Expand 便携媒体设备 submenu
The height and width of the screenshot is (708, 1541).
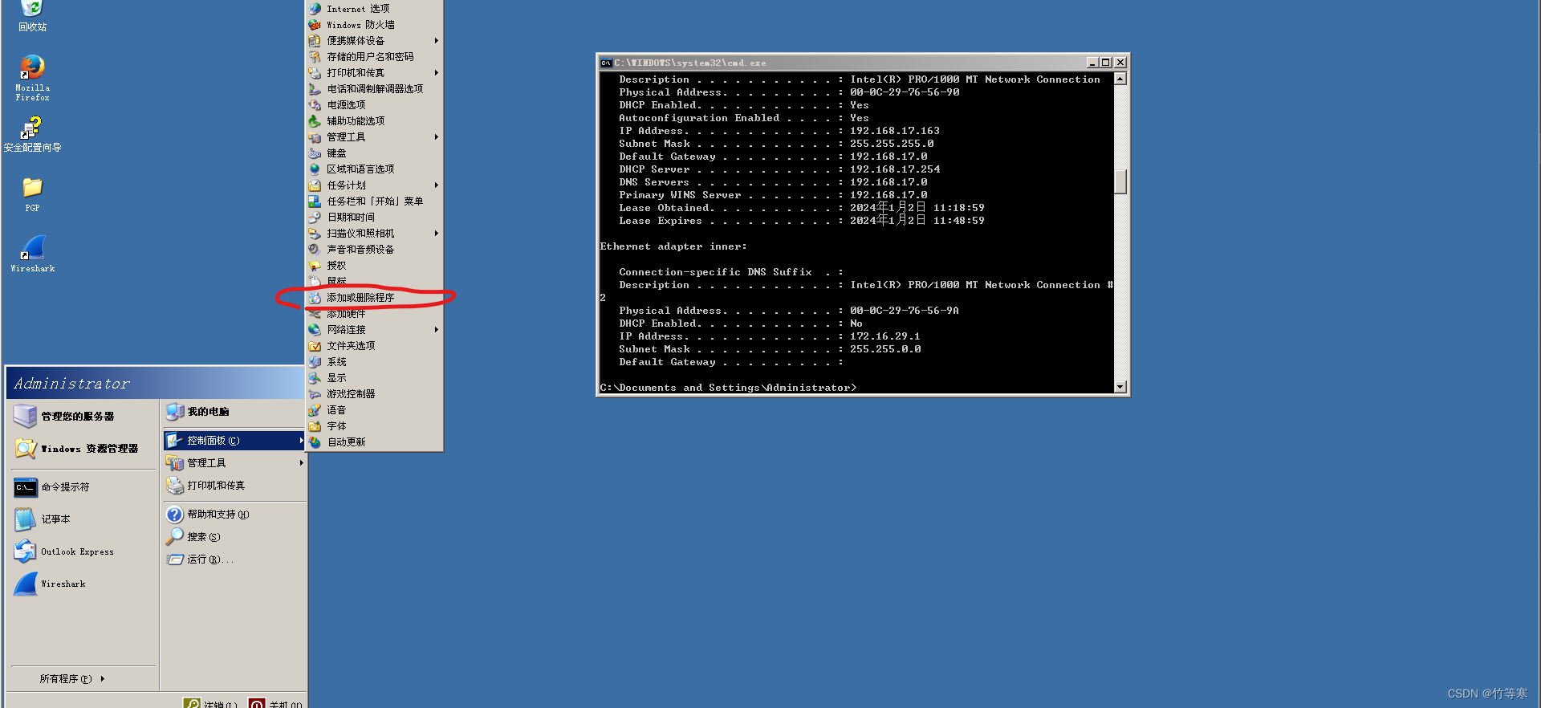pos(374,40)
